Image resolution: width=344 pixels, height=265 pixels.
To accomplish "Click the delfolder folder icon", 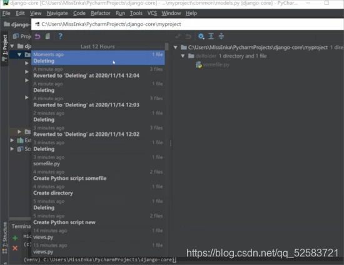I will pyautogui.click(x=191, y=56).
